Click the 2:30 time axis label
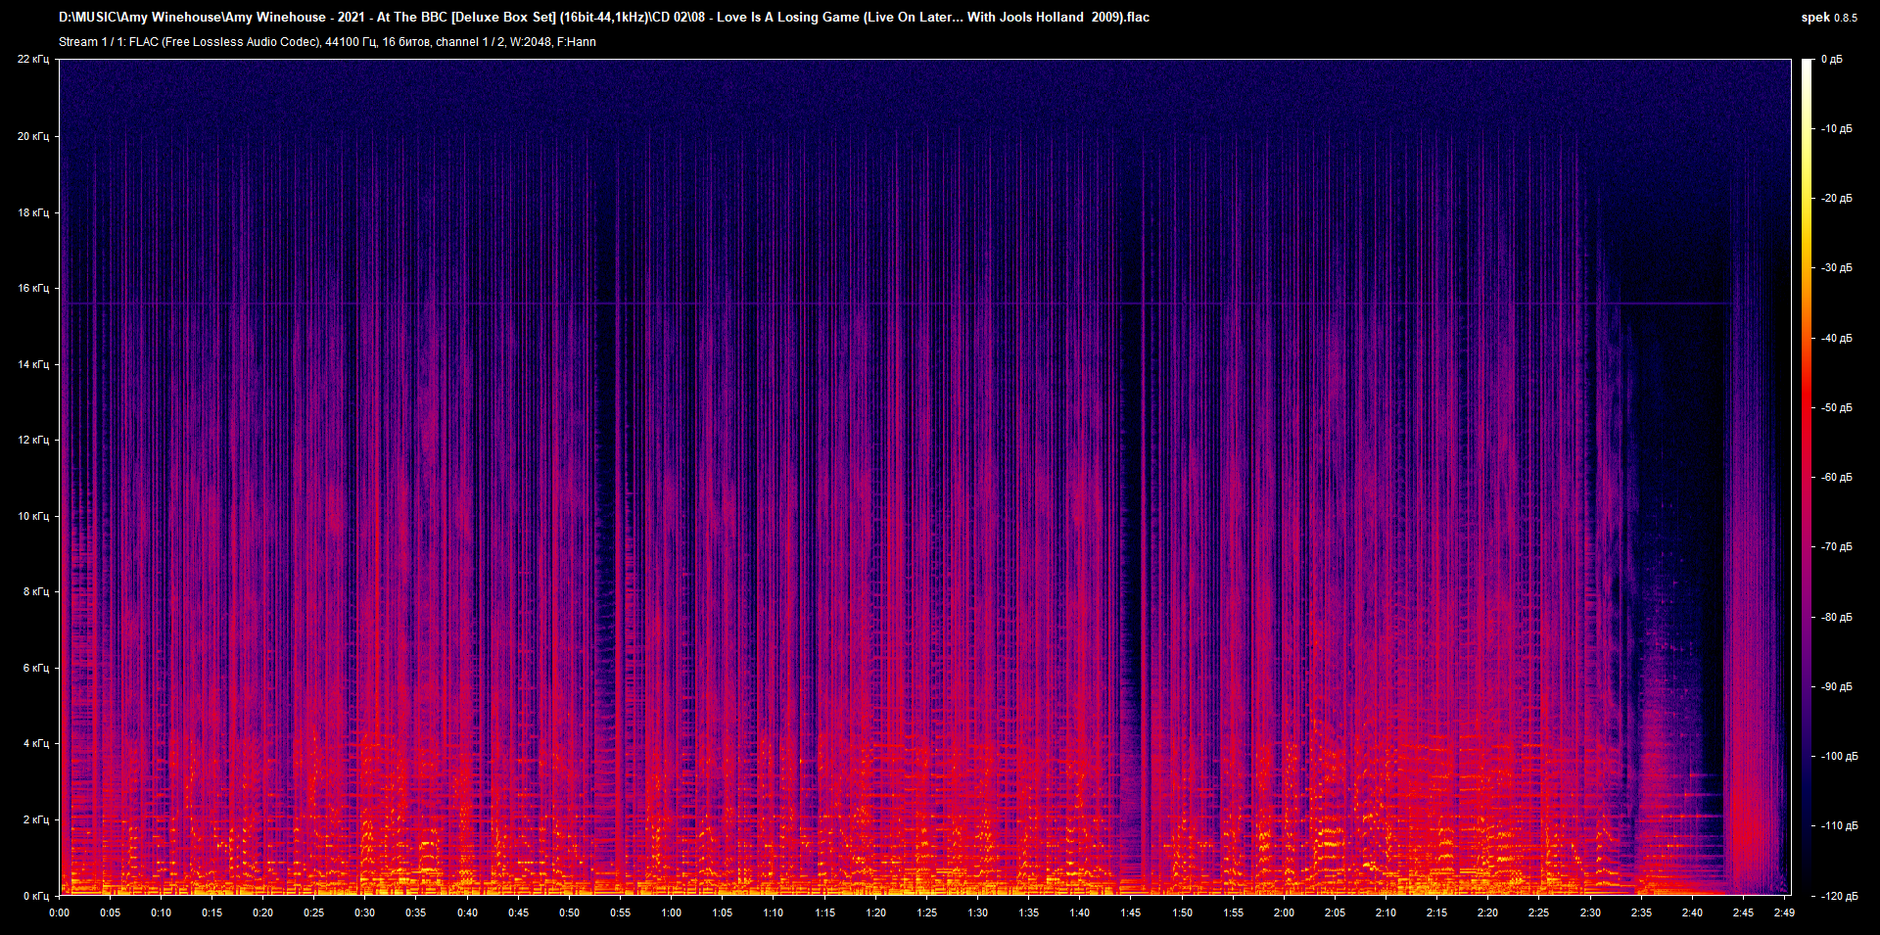 tap(1589, 912)
